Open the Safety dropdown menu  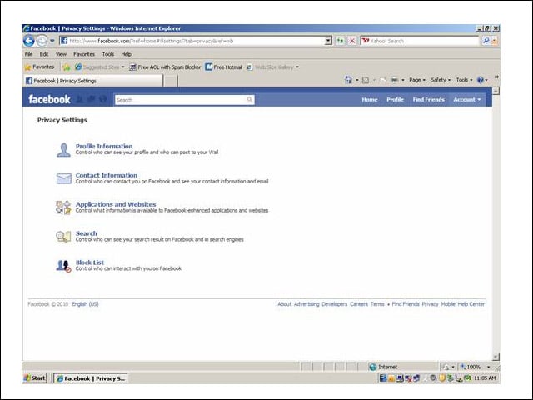point(441,80)
